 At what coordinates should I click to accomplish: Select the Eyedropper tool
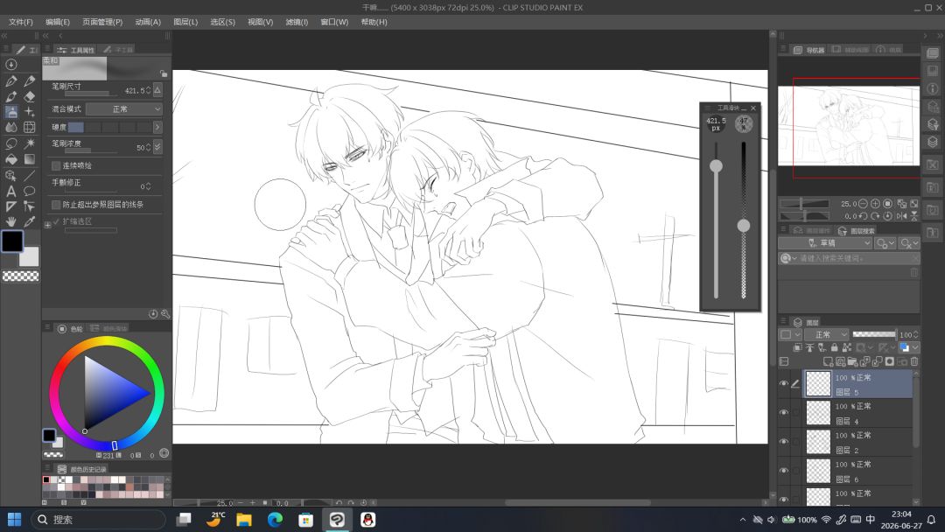tap(30, 221)
